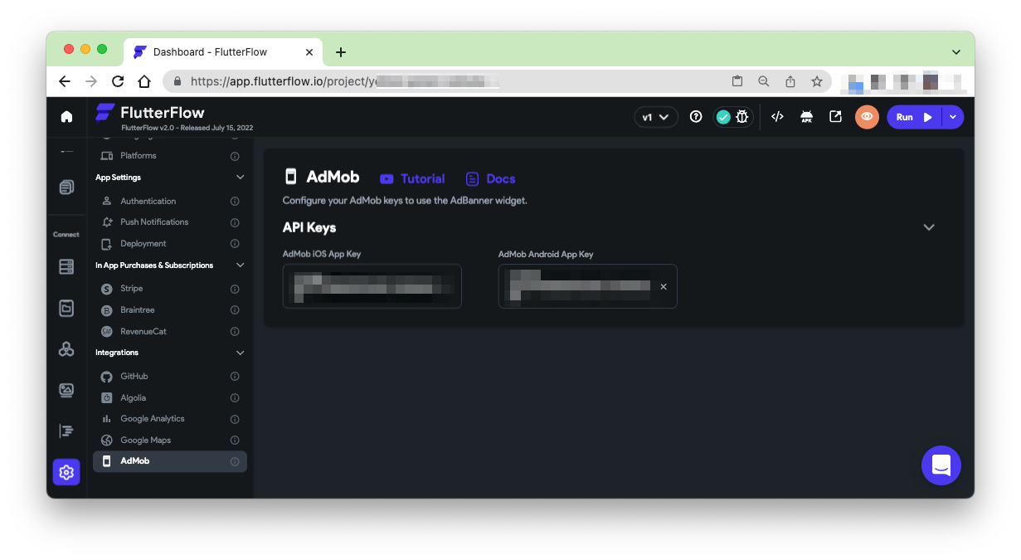The image size is (1021, 560).
Task: Open a new browser tab
Action: pyautogui.click(x=341, y=52)
